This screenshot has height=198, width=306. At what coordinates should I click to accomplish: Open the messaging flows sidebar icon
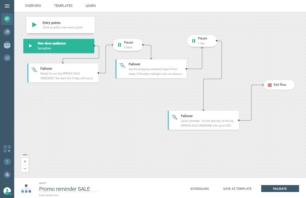[7, 19]
